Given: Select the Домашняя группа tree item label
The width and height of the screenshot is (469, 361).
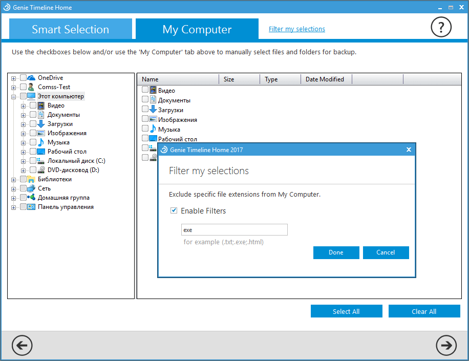Looking at the screenshot, I should 63,198.
